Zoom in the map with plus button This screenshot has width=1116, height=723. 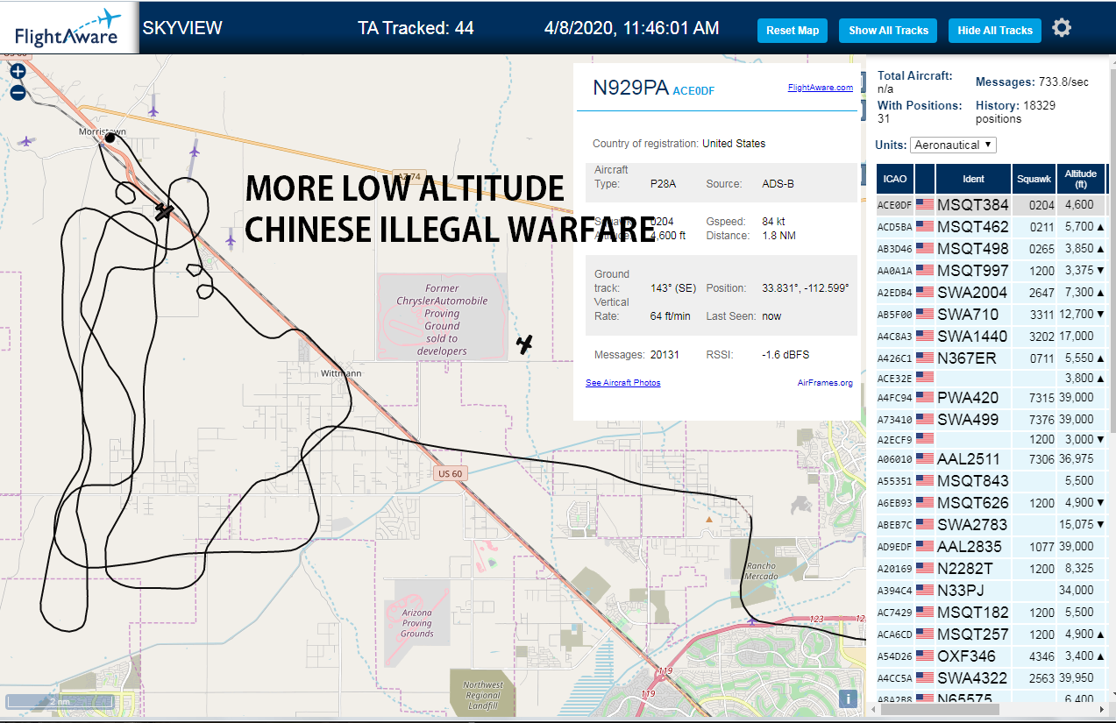18,72
